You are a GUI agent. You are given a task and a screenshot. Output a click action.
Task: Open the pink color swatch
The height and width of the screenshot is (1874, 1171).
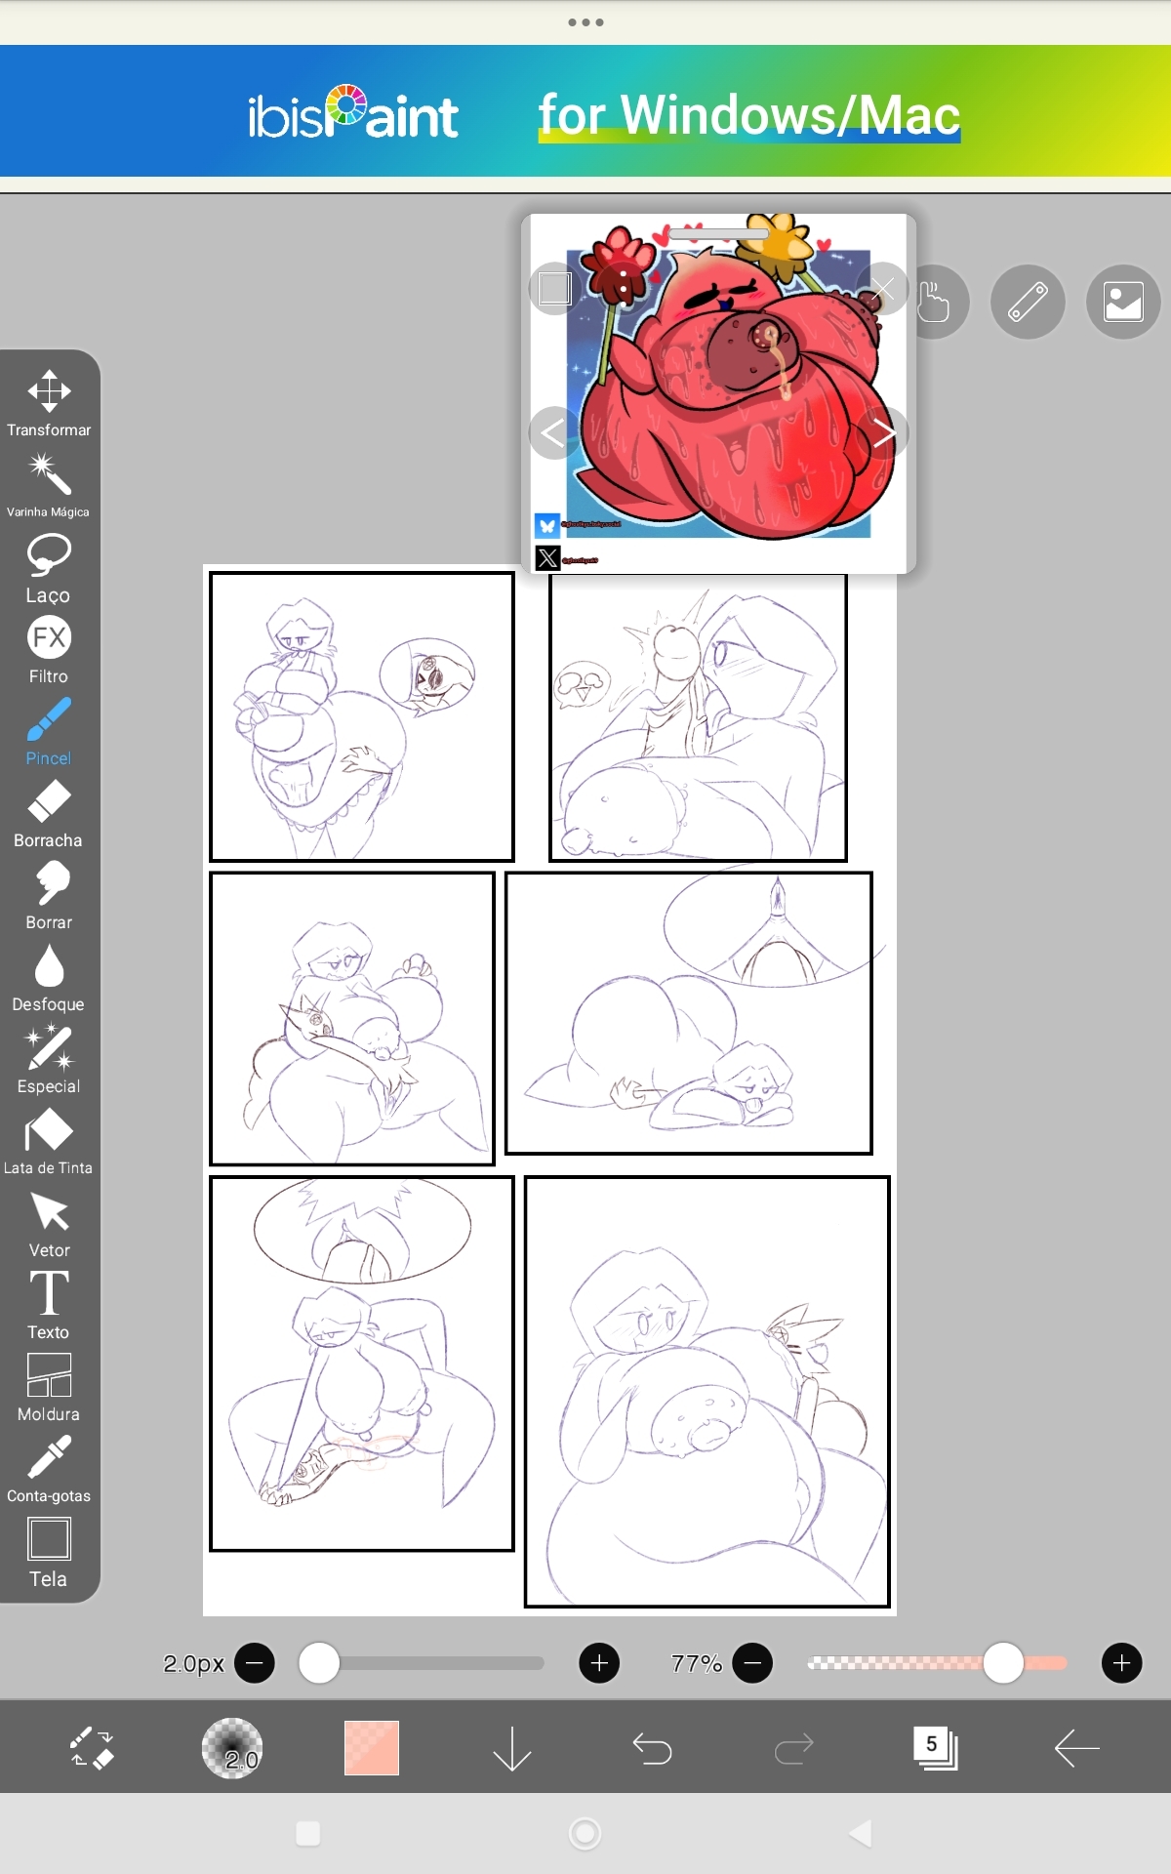[372, 1748]
